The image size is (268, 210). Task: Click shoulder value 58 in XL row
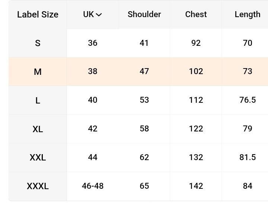[144, 129]
